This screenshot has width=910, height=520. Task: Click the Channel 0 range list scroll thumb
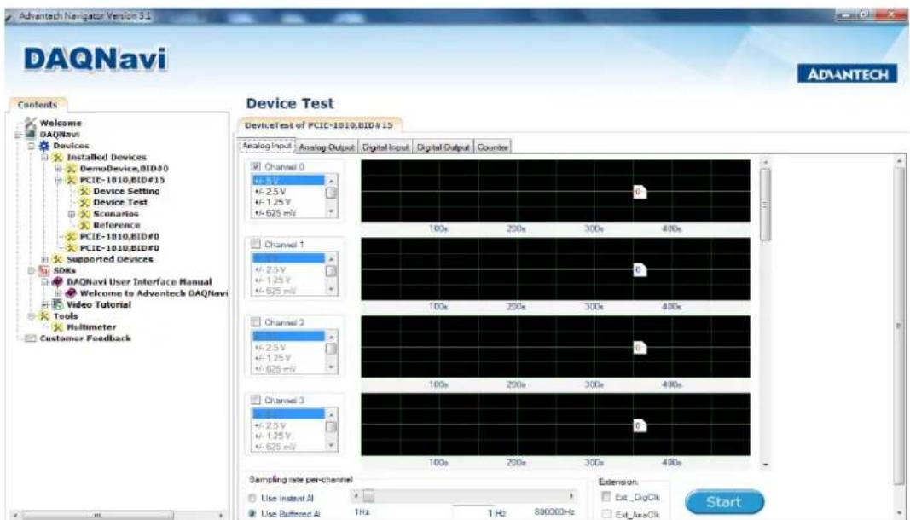tap(331, 193)
